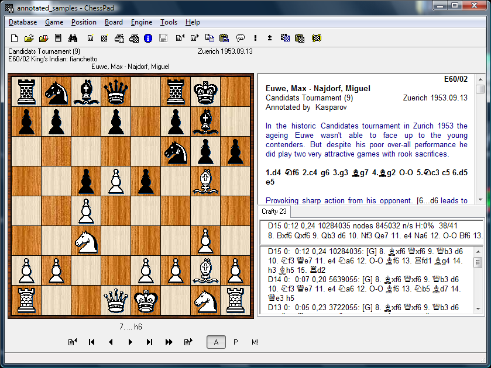Click the comment speech bubble icon

(240, 39)
